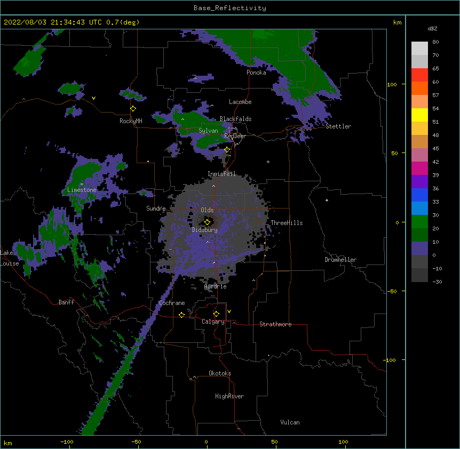This screenshot has width=460, height=449.
Task: Click the Sylvan city label
Action: click(208, 131)
